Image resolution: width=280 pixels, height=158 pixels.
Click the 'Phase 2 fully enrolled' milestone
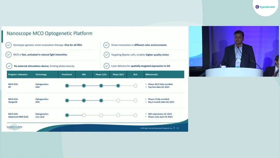(x=158, y=99)
